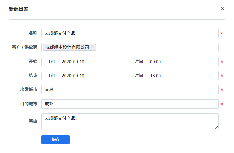The image size is (234, 153).
Task: Click the 时间 addon in the 结束 row
Action: (139, 76)
